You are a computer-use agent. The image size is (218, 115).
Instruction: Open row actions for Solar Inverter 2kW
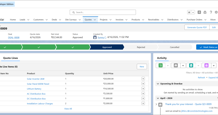tap(143, 79)
